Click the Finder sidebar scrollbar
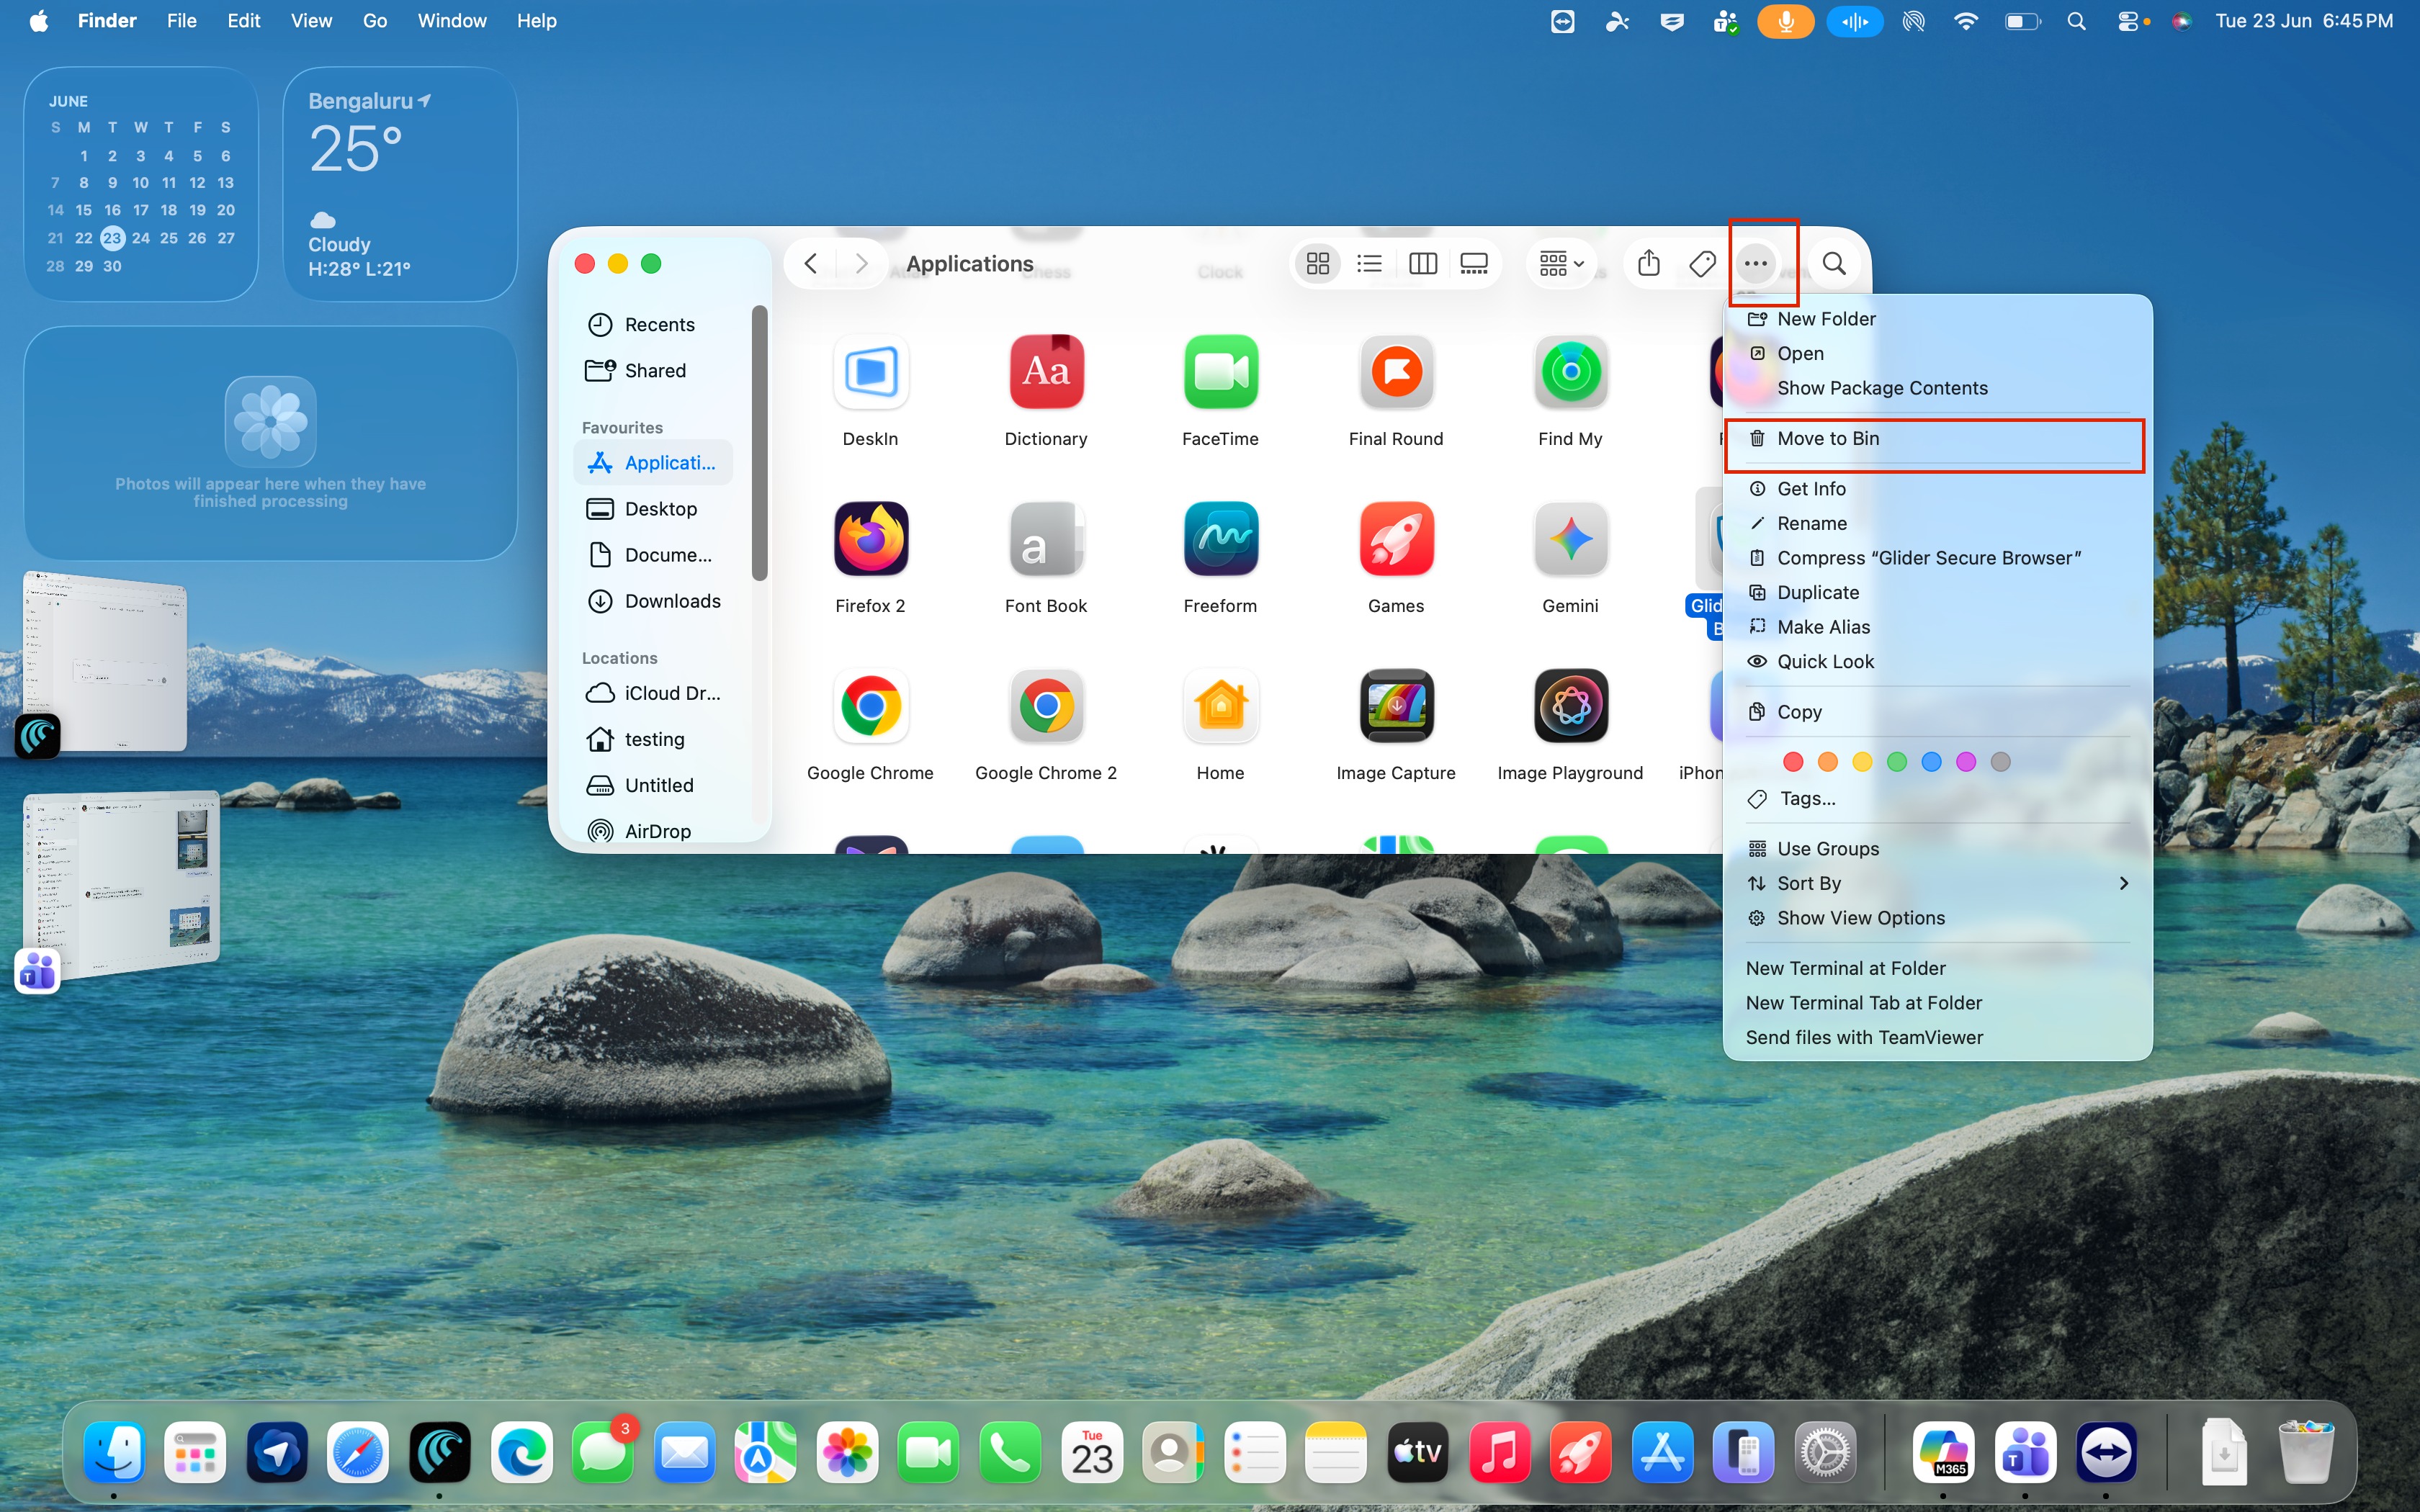This screenshot has width=2420, height=1512. tap(760, 443)
